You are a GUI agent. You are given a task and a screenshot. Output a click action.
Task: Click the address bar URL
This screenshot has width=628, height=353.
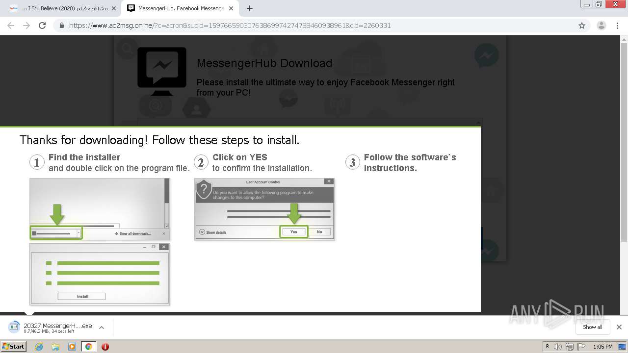pos(230,25)
